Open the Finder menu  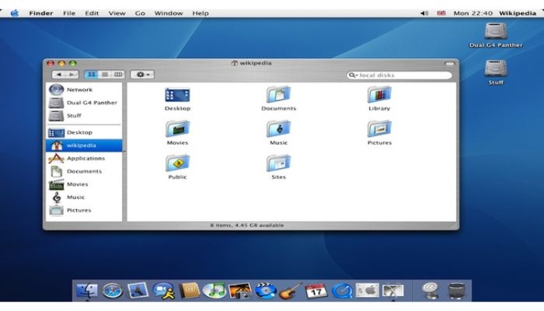click(41, 13)
